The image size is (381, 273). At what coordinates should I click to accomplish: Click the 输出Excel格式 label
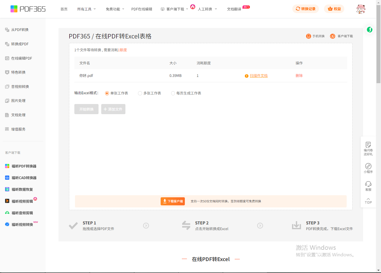click(86, 93)
